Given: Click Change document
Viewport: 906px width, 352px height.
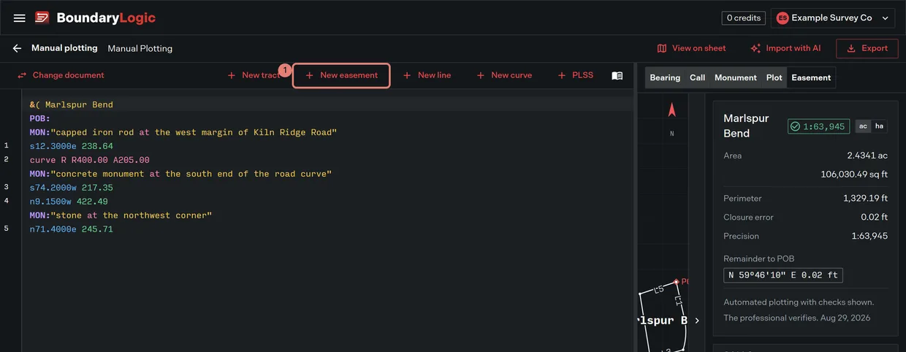Looking at the screenshot, I should 61,75.
